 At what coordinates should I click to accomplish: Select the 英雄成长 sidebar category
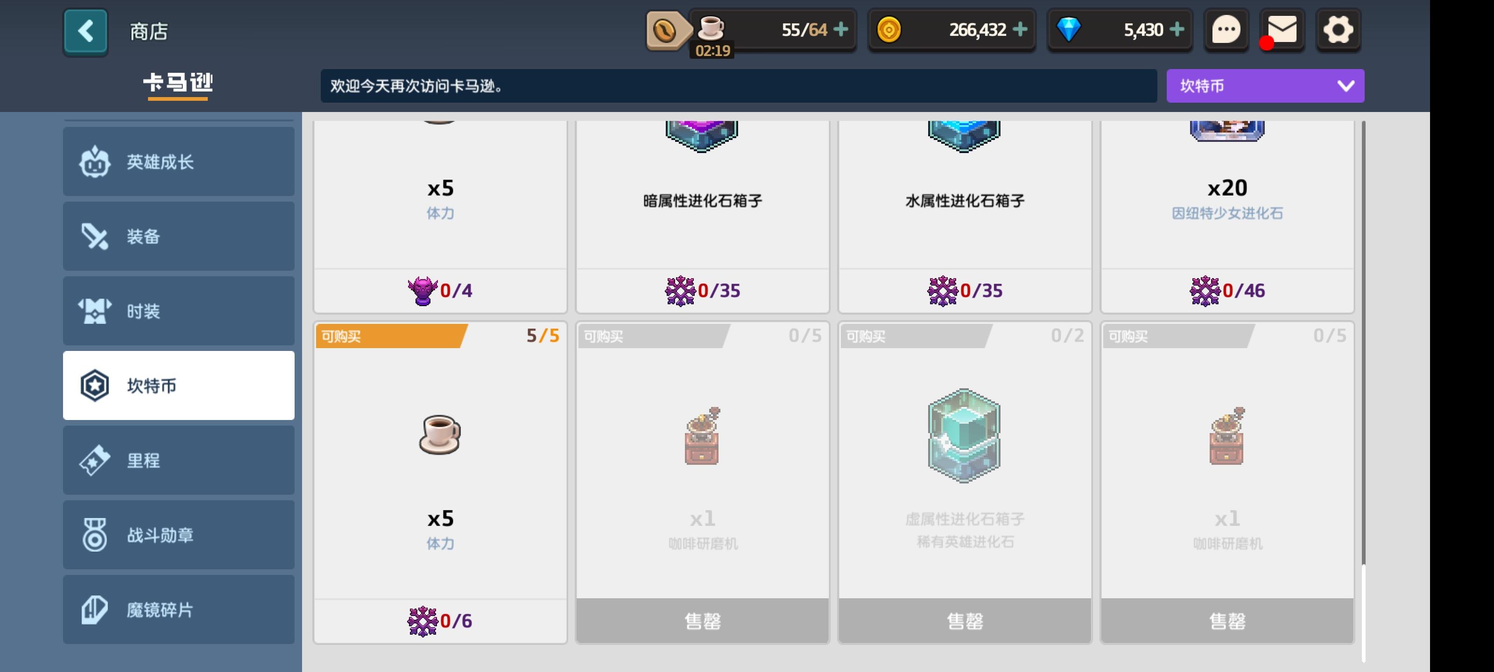[179, 162]
